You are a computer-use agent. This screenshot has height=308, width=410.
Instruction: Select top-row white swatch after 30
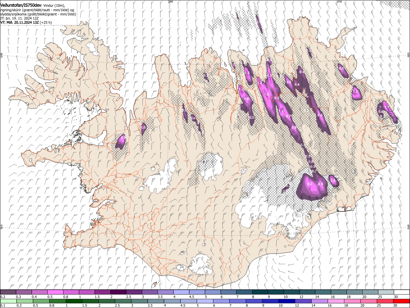tap(401, 292)
